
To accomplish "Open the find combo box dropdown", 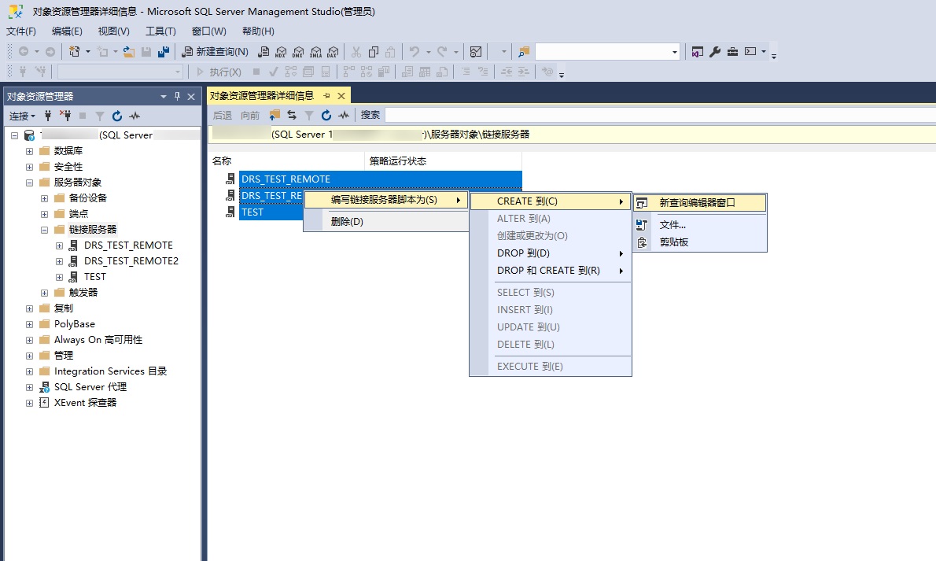I will tap(675, 52).
